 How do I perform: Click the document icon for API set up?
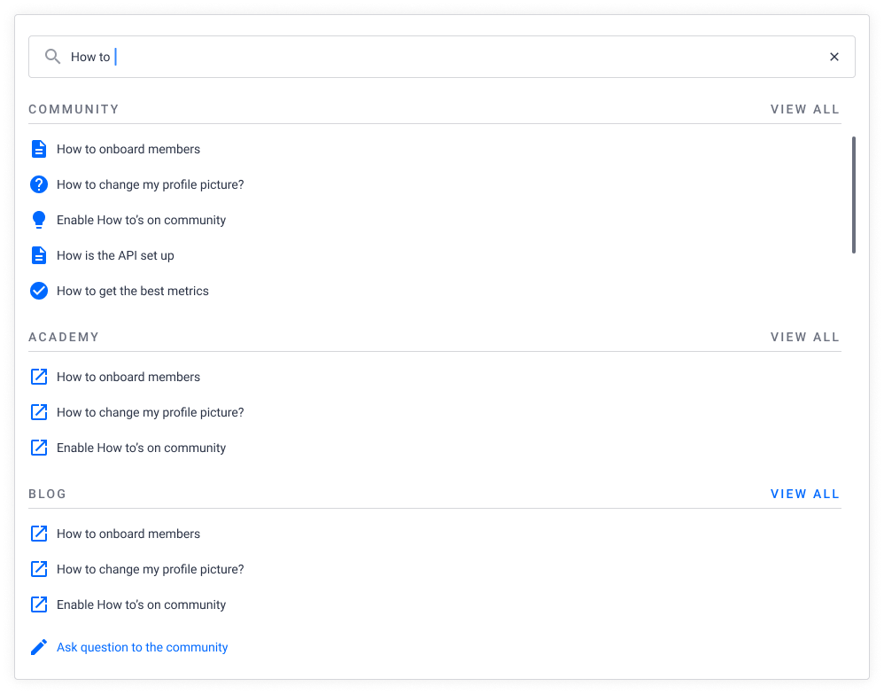click(38, 255)
